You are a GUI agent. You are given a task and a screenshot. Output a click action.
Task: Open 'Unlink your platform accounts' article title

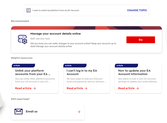coord(33,72)
